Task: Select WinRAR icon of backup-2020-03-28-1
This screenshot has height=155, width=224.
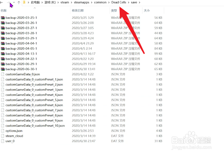Action: click(3, 33)
